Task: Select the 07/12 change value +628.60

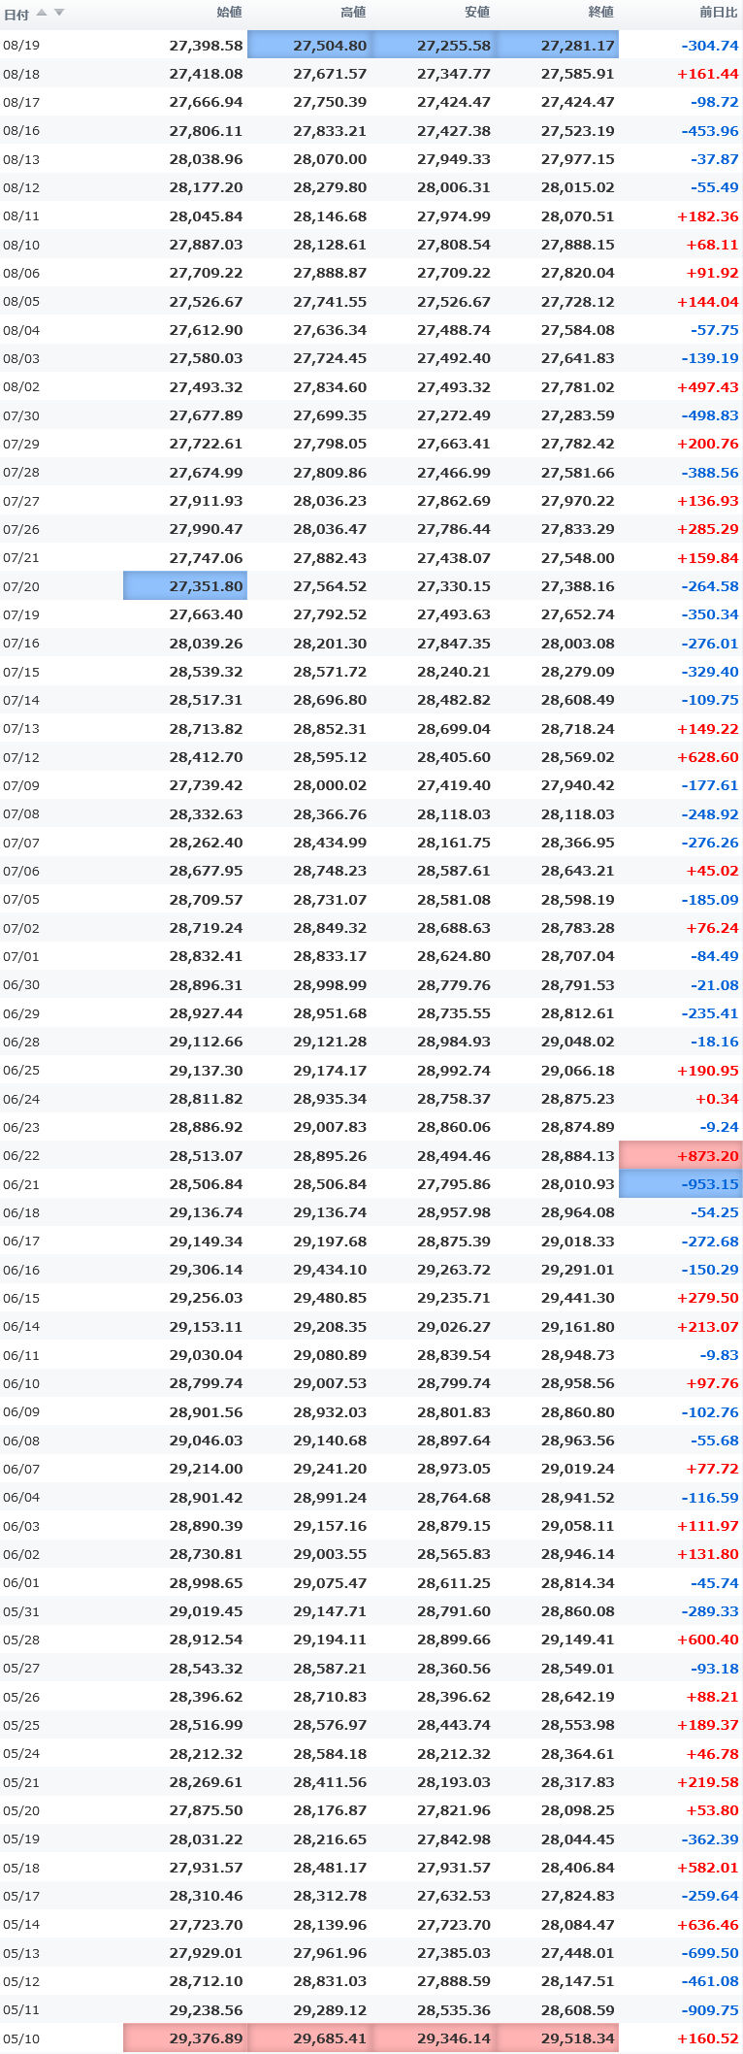Action: coord(707,757)
